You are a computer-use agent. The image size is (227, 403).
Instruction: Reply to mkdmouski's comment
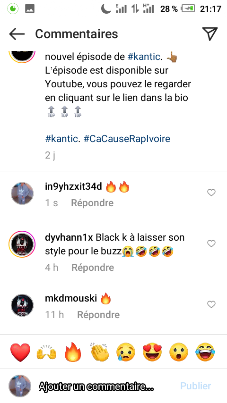[98, 315]
